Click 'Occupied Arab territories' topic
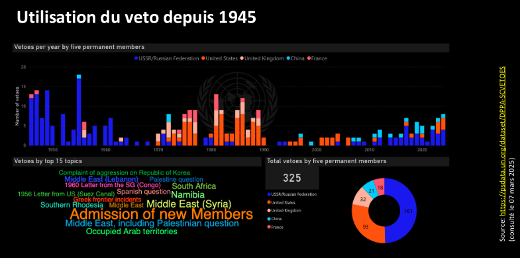Image resolution: width=520 pixels, height=258 pixels. tap(132, 231)
